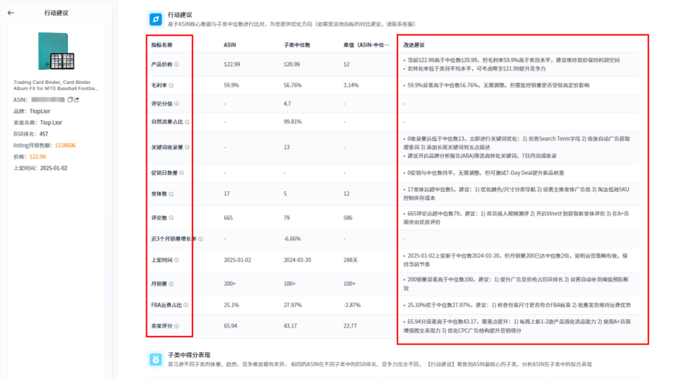Click the improvement suggestion for 关键词收录量
686x379 pixels.
pyautogui.click(x=517, y=148)
